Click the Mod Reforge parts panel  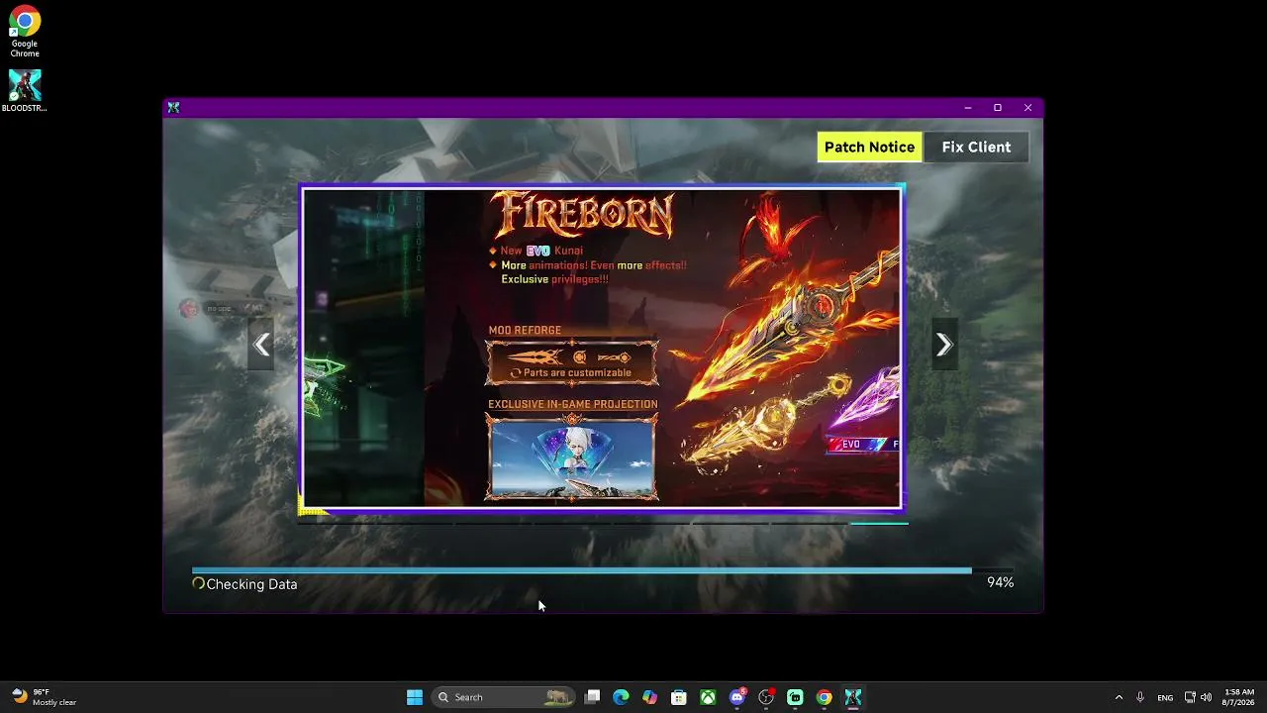tap(571, 362)
